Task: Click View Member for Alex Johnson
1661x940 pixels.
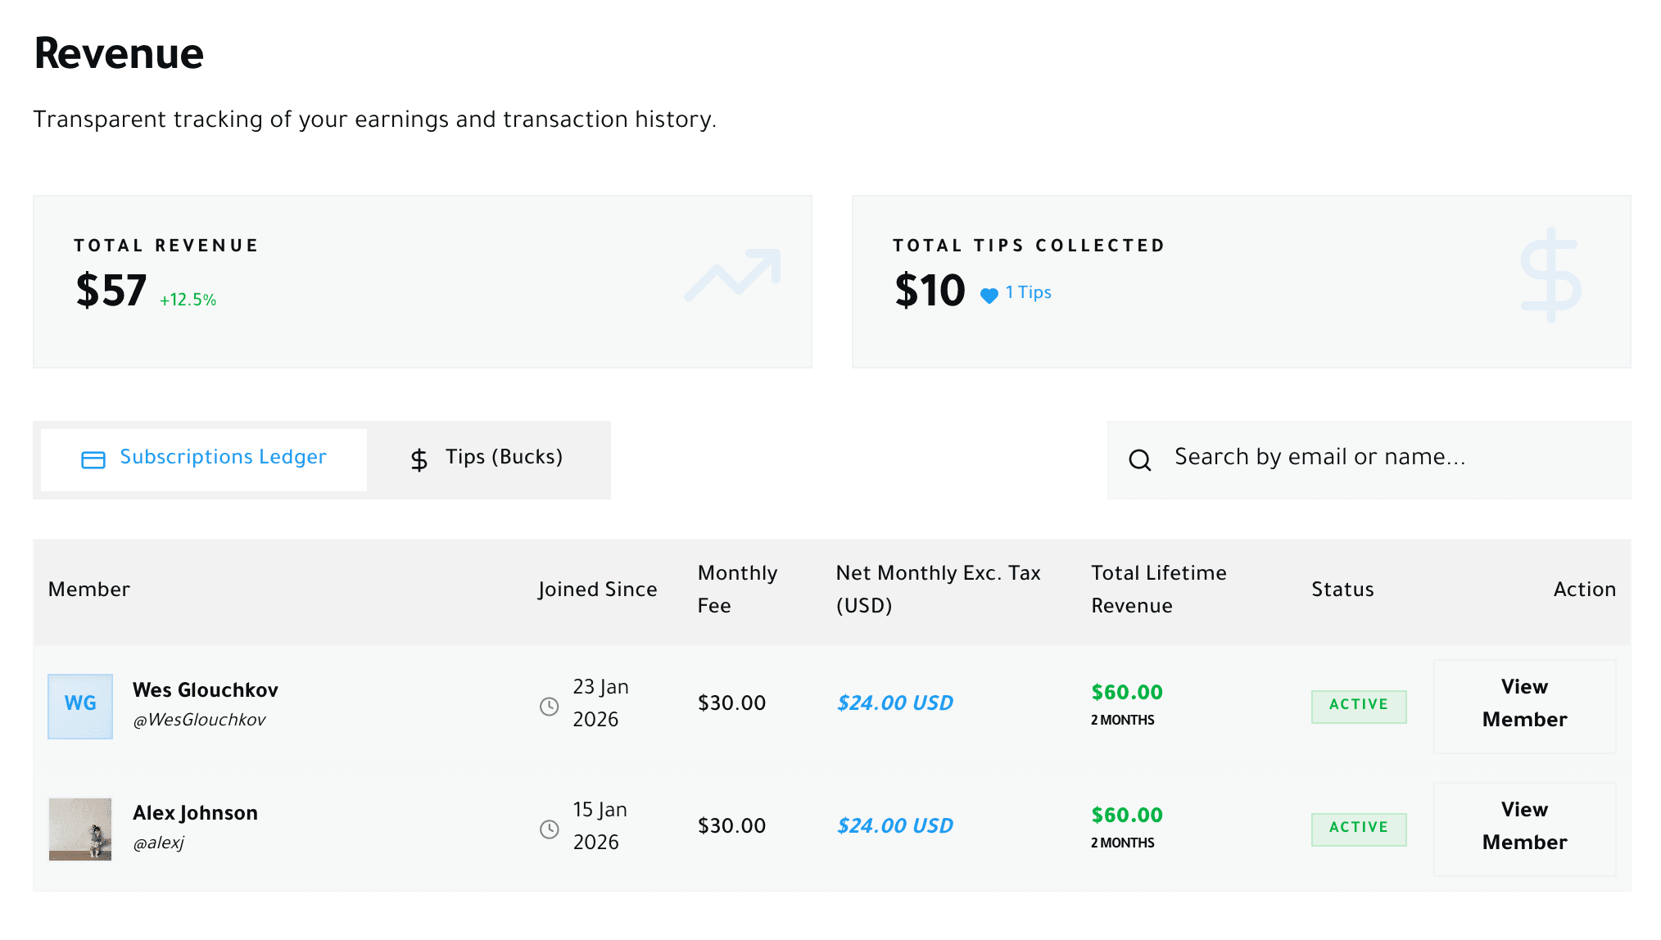Action: pos(1523,827)
